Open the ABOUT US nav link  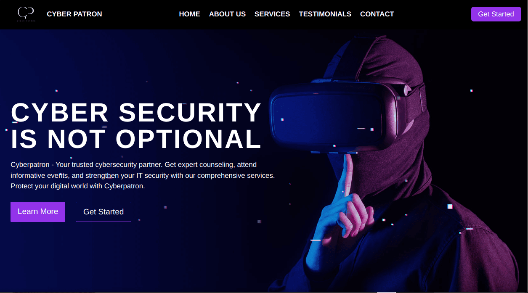click(x=227, y=14)
